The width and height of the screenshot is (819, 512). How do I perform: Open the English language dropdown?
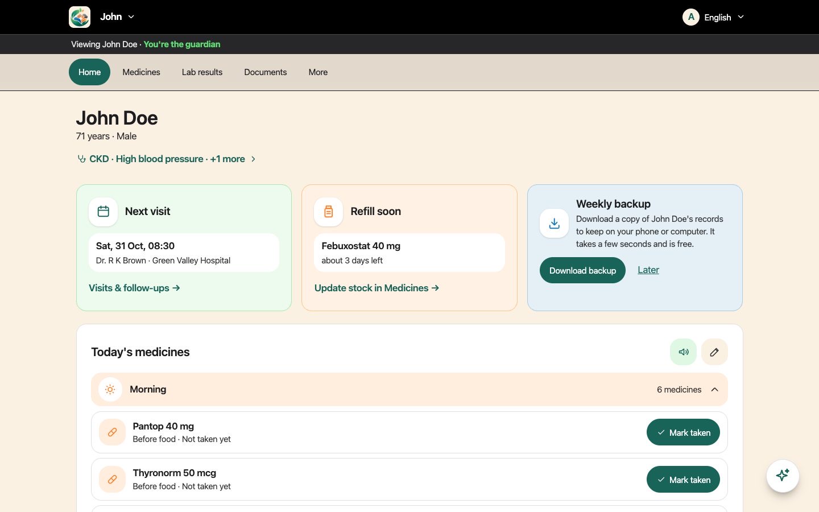click(x=724, y=17)
